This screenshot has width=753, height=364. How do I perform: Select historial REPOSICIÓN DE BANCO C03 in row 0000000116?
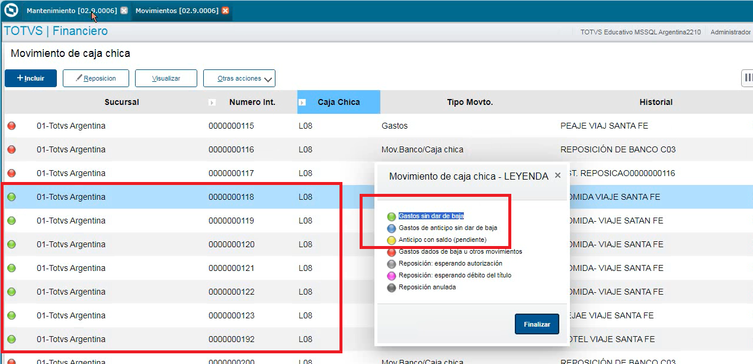618,149
